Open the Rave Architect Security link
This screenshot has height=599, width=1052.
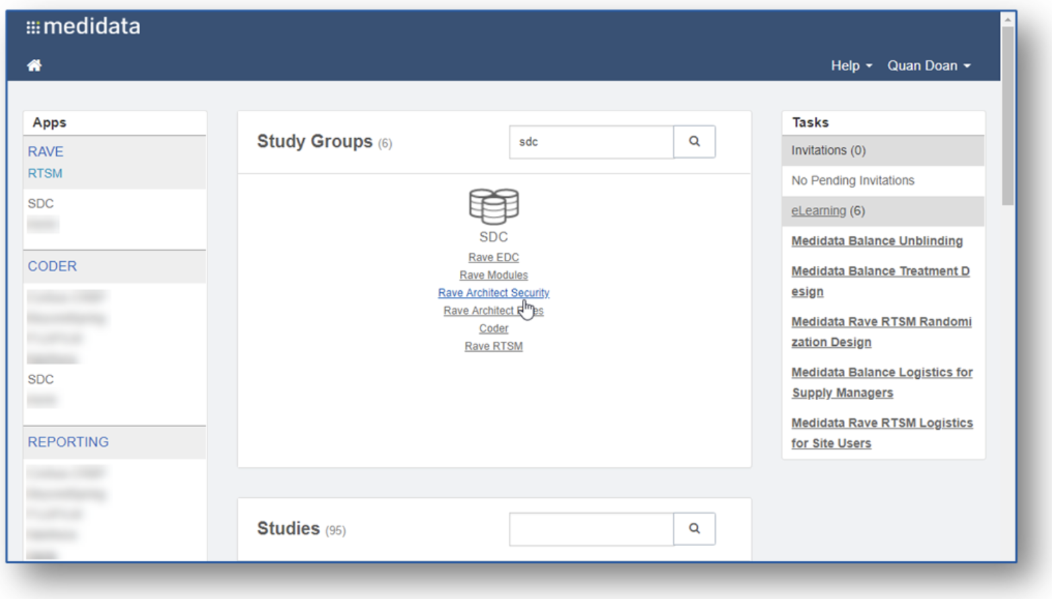click(494, 293)
